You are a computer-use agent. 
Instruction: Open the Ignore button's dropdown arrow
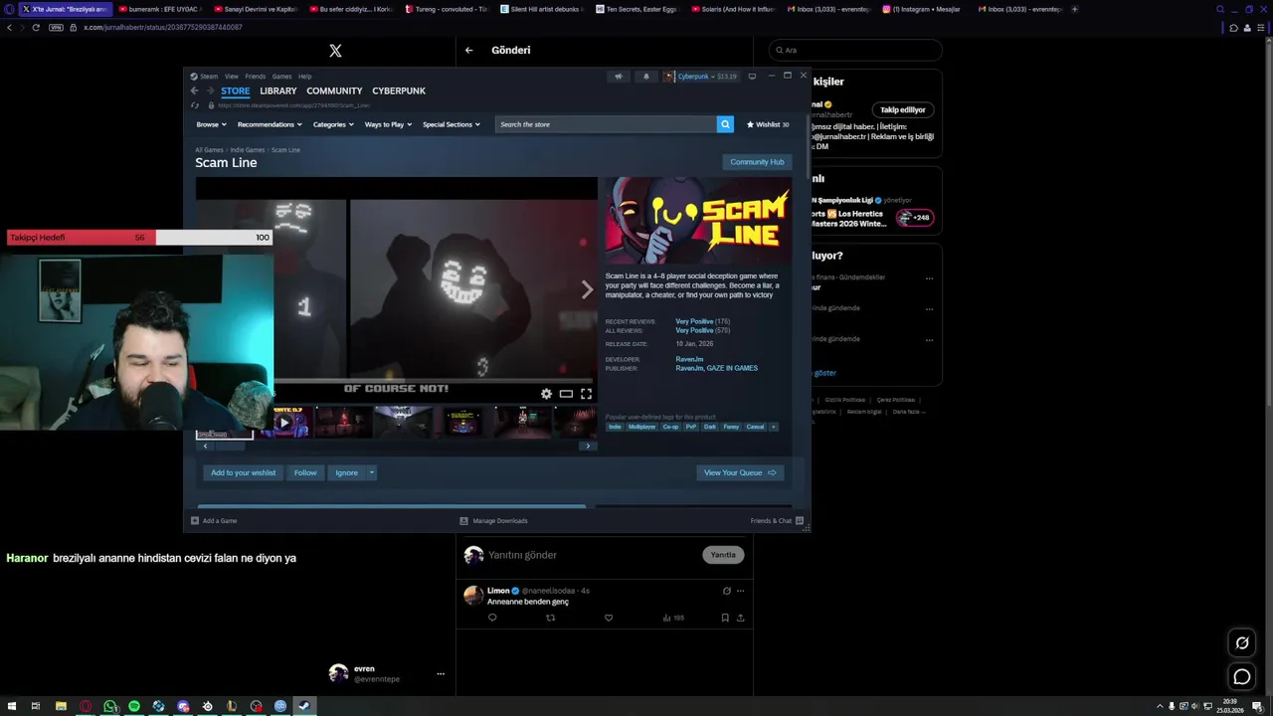tap(371, 472)
